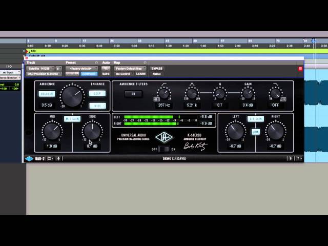Open the plug-in automation enable icon under Auto

tap(106, 68)
